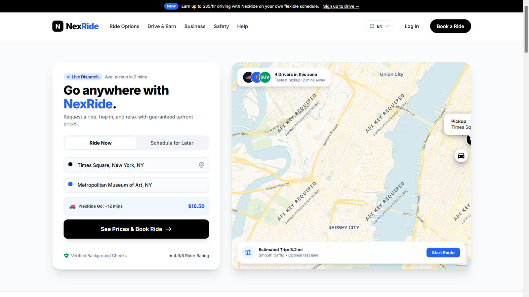Click the 4.9/5 Rider Rating text
The image size is (529, 297).
click(189, 256)
